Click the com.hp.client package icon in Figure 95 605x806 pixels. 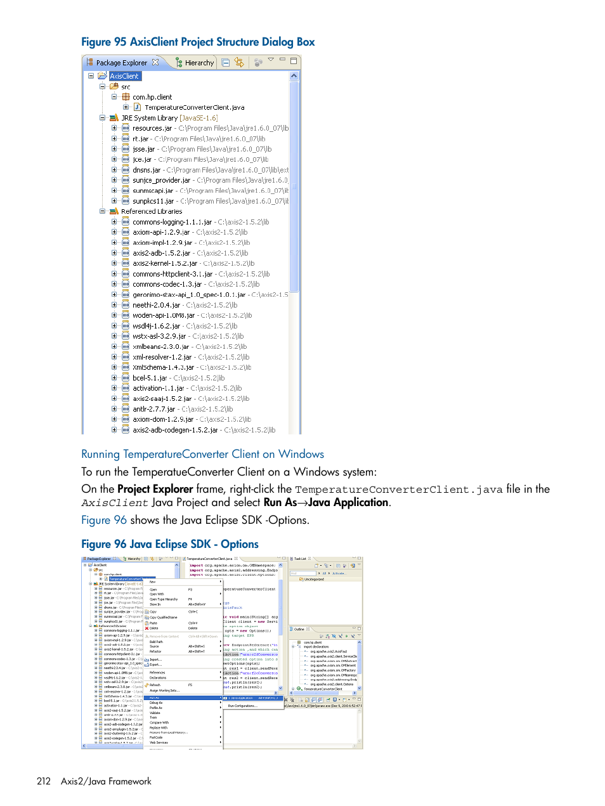pos(126,97)
